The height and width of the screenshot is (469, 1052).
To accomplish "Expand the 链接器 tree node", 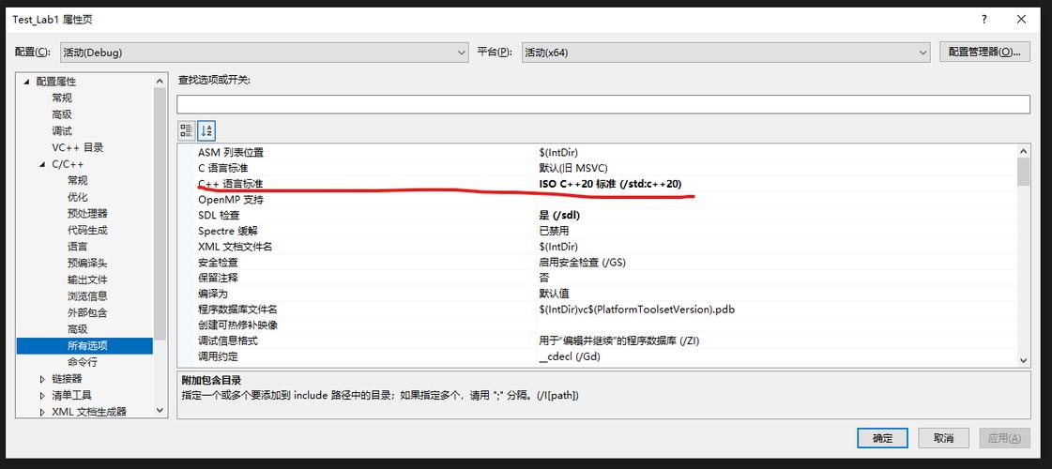I will tap(43, 379).
